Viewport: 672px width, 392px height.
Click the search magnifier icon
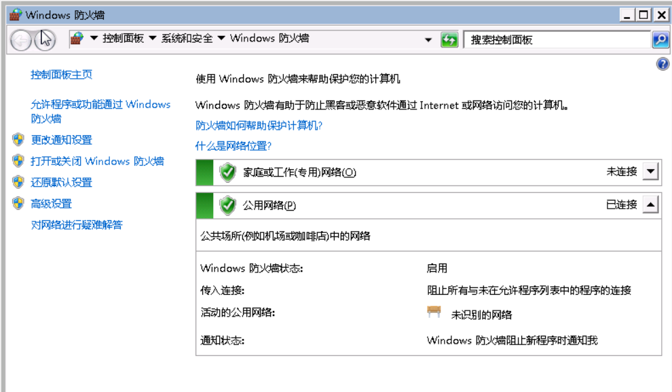pyautogui.click(x=660, y=40)
